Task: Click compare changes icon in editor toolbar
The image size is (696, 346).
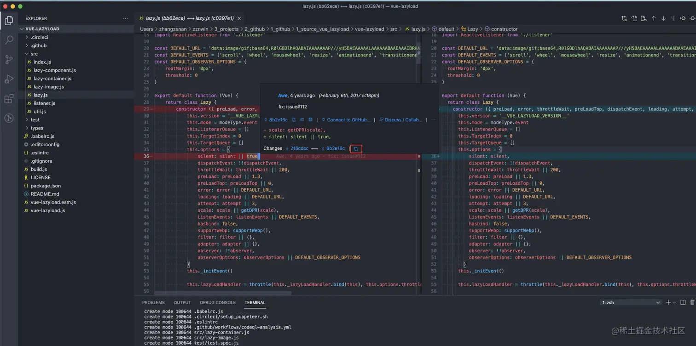Action: (624, 18)
